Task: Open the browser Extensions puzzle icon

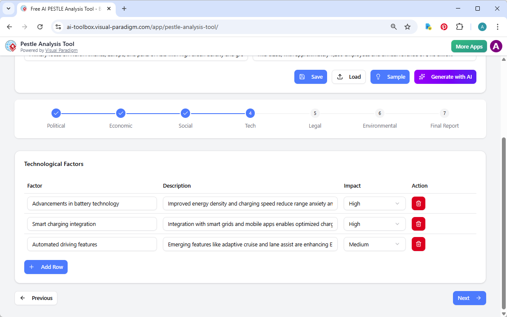Action: [460, 26]
